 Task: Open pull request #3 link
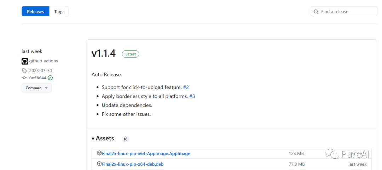coord(192,96)
